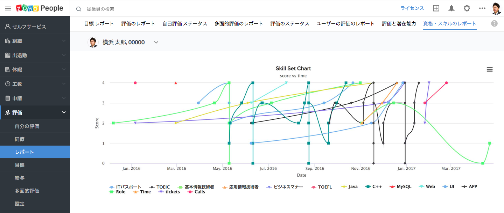Expand the 組織 sidebar section
504x213 pixels.
coord(35,41)
